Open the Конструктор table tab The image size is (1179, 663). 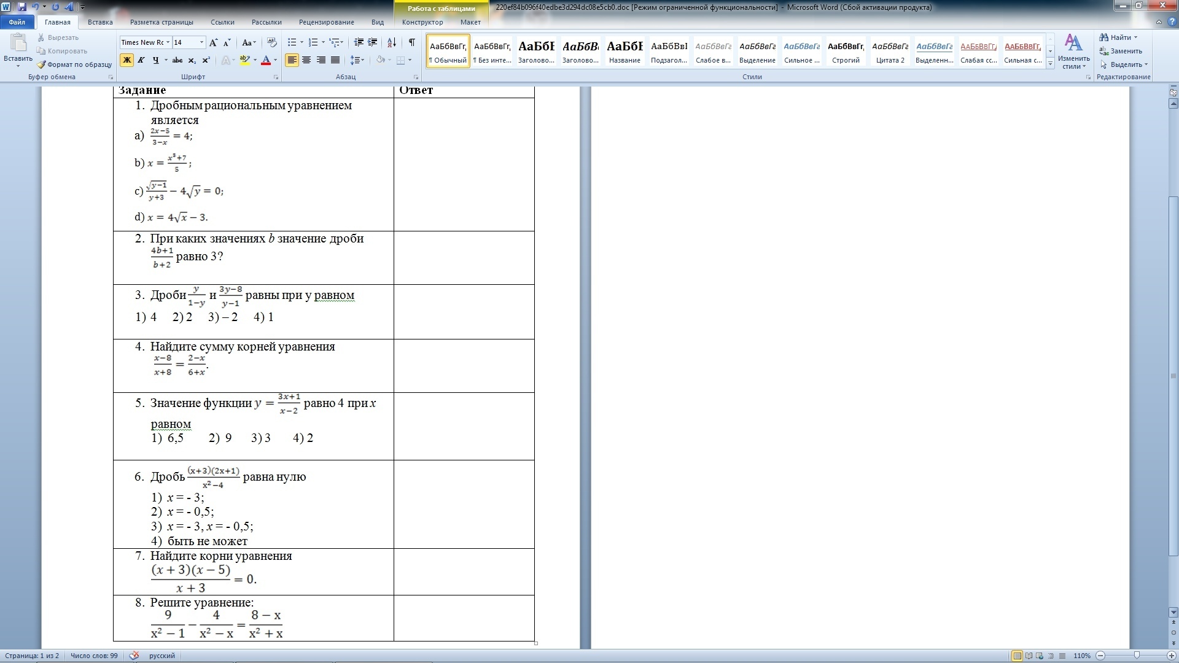pyautogui.click(x=422, y=22)
